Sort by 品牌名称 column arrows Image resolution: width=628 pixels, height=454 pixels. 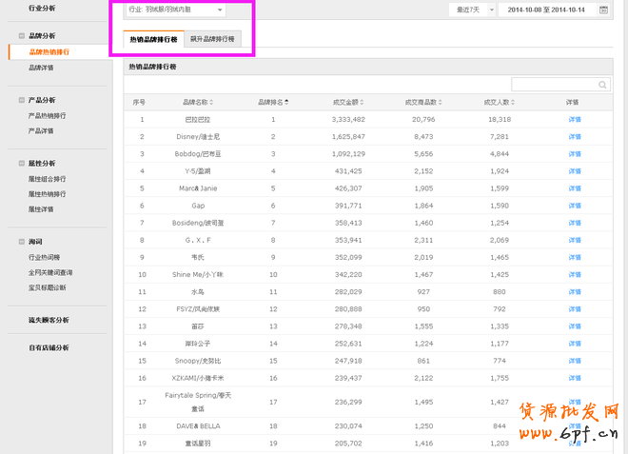(211, 102)
